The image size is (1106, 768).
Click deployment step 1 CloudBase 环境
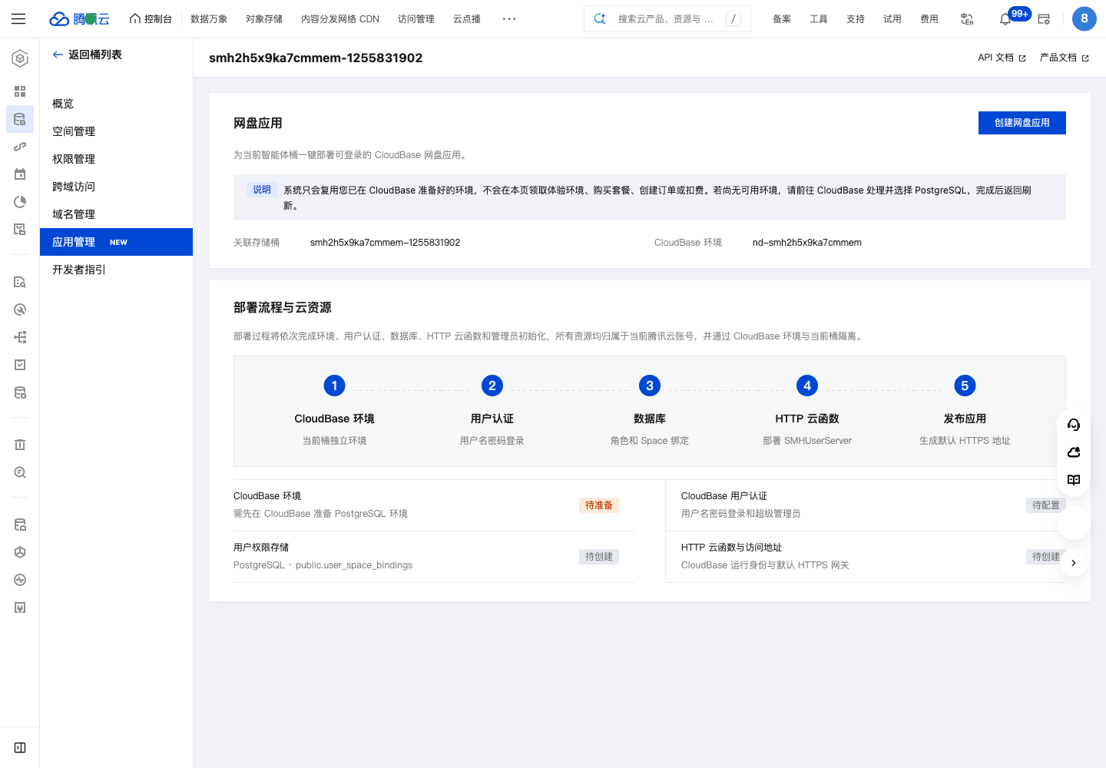pos(334,411)
